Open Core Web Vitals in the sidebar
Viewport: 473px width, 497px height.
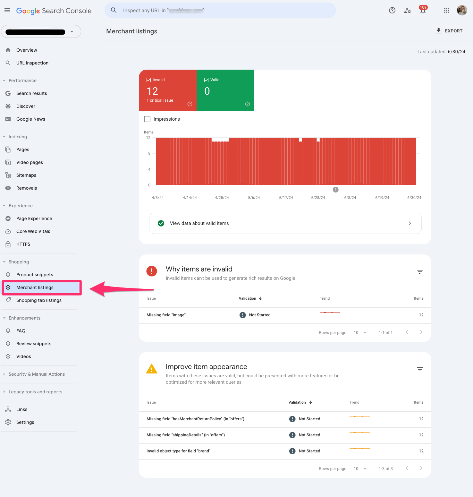[x=33, y=231]
